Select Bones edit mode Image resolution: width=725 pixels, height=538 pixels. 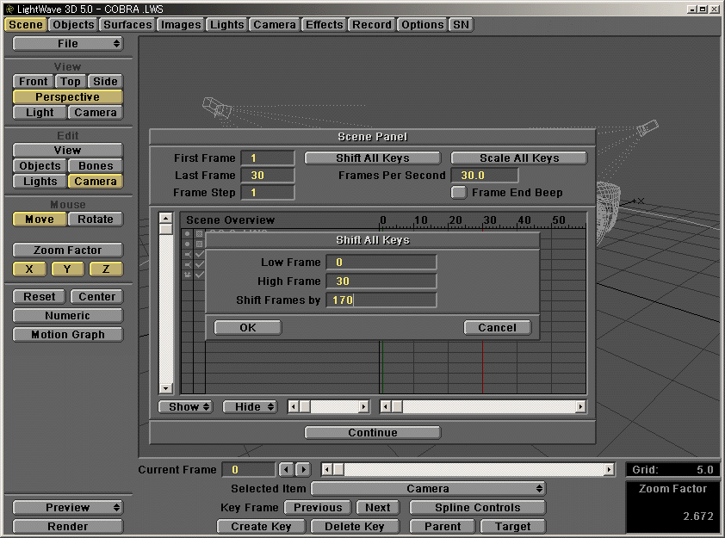tap(95, 165)
